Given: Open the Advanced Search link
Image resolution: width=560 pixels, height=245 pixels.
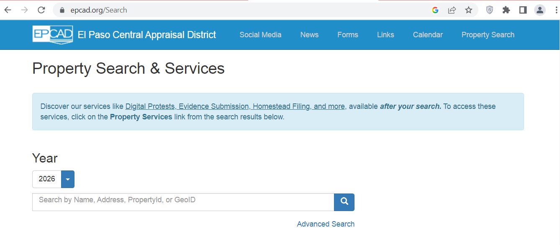Looking at the screenshot, I should point(326,224).
